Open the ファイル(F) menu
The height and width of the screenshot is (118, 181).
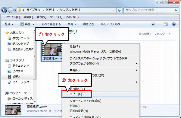pos(12,17)
